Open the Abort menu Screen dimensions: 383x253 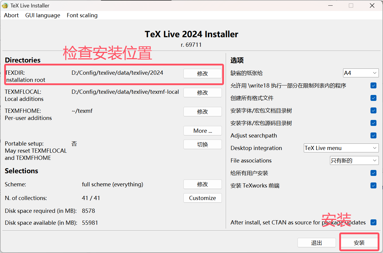[11, 15]
